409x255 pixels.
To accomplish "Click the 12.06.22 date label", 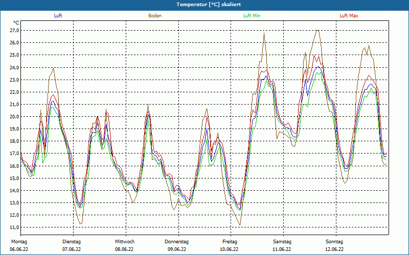I will click(334, 249).
